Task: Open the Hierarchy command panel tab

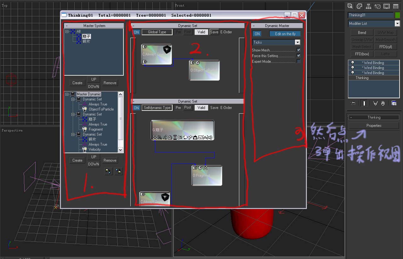Action: click(x=368, y=6)
